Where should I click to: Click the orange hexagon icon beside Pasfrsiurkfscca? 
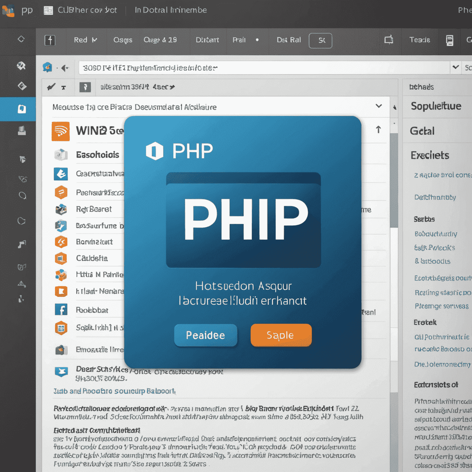61,193
